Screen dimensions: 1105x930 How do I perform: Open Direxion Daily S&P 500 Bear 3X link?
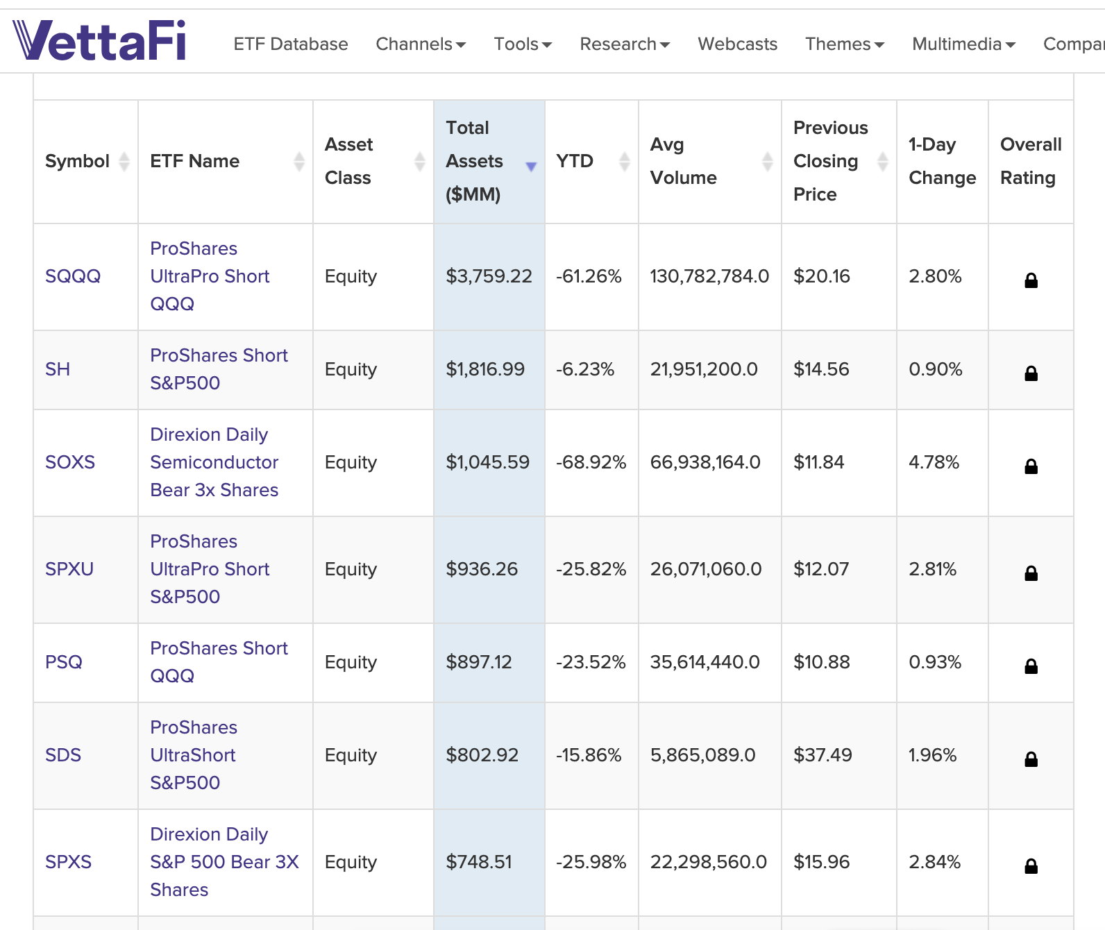tap(224, 862)
